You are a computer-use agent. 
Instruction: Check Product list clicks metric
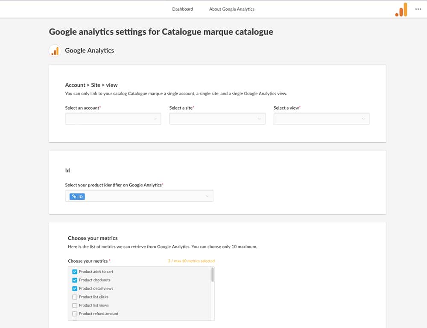tap(75, 297)
